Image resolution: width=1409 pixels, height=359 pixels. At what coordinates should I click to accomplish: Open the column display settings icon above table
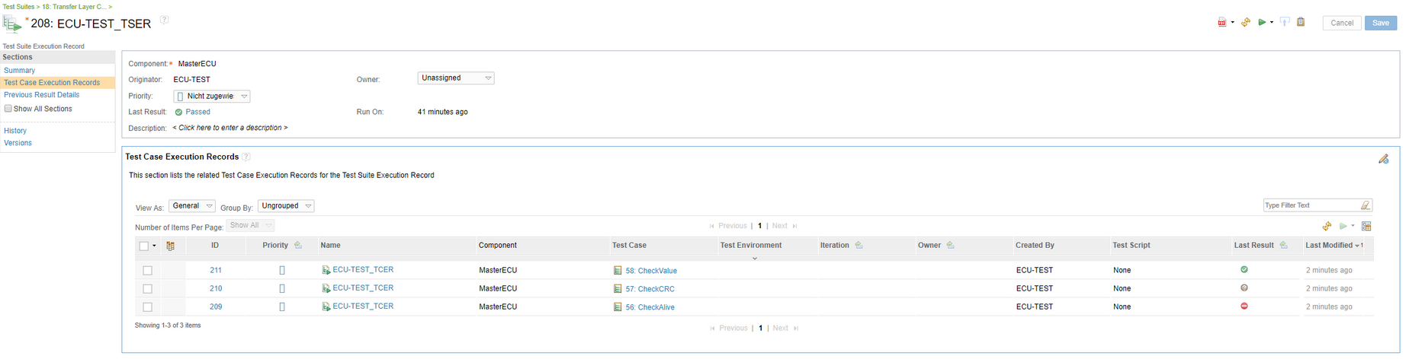[1366, 226]
